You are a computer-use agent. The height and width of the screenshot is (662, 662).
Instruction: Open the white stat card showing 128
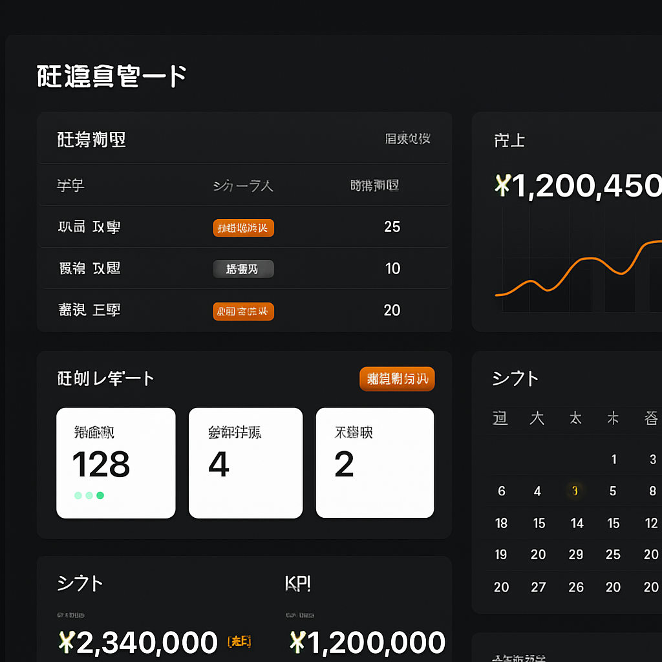point(116,463)
